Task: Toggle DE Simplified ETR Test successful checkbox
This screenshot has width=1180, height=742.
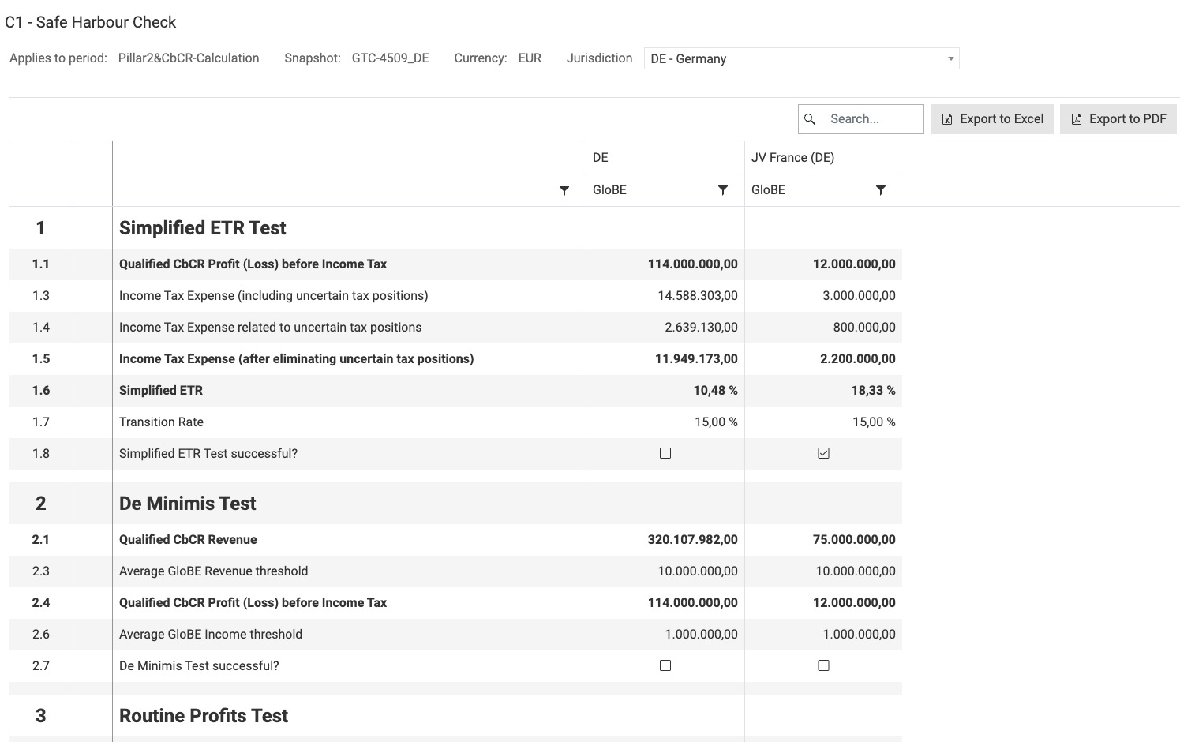Action: pyautogui.click(x=665, y=453)
